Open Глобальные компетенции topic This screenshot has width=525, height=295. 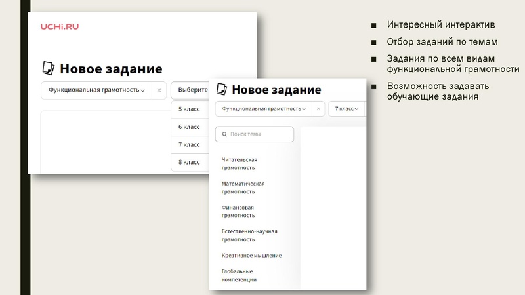(x=239, y=275)
